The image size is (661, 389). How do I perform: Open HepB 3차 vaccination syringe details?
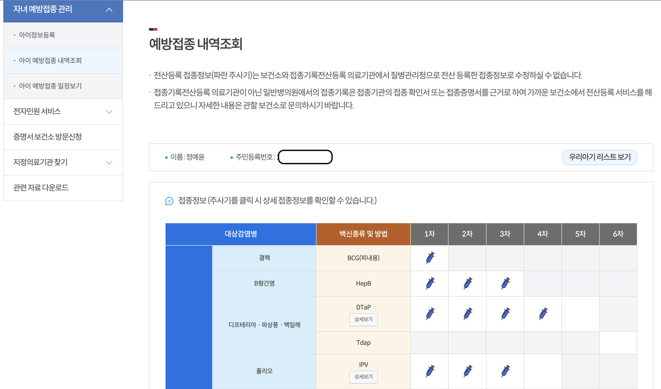point(506,283)
